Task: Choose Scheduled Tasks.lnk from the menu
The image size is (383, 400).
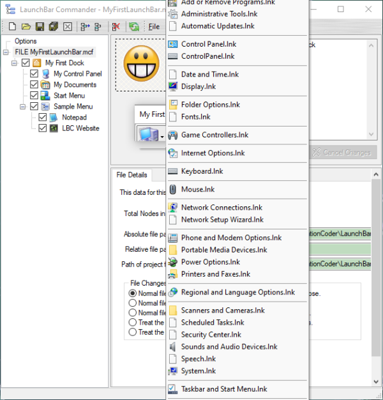Action: (237, 323)
